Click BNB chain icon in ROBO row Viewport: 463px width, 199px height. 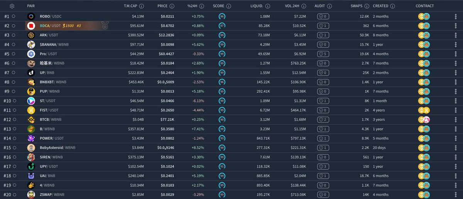[421, 17]
